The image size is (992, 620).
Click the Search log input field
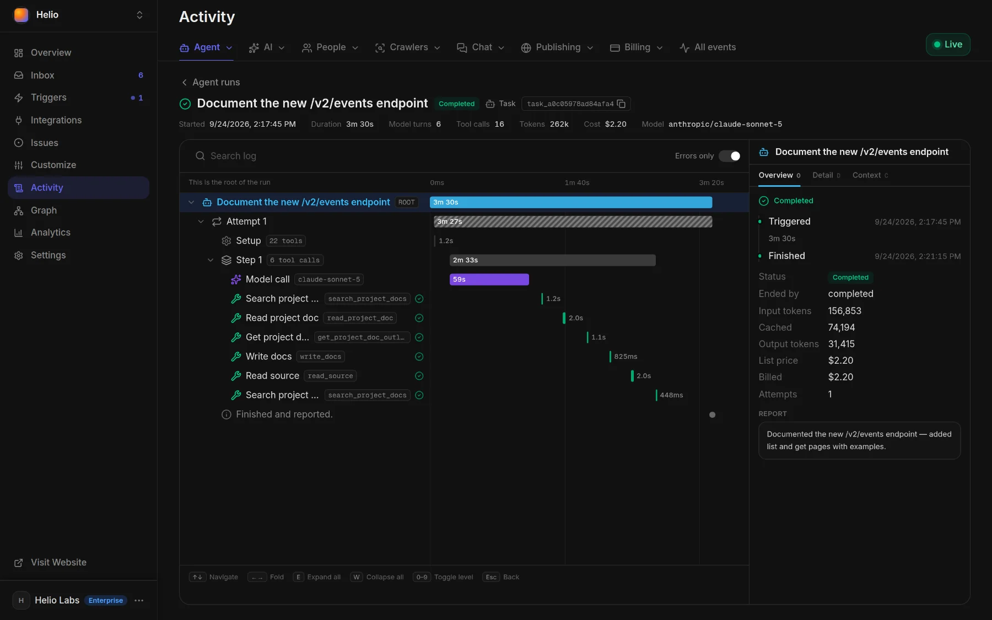pos(430,156)
